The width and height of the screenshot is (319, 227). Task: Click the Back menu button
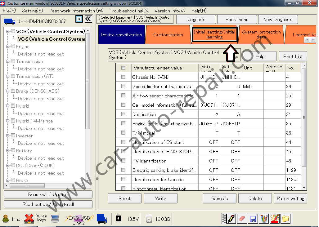point(237,20)
